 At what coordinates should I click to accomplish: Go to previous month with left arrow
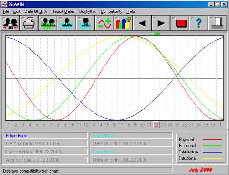(142, 23)
